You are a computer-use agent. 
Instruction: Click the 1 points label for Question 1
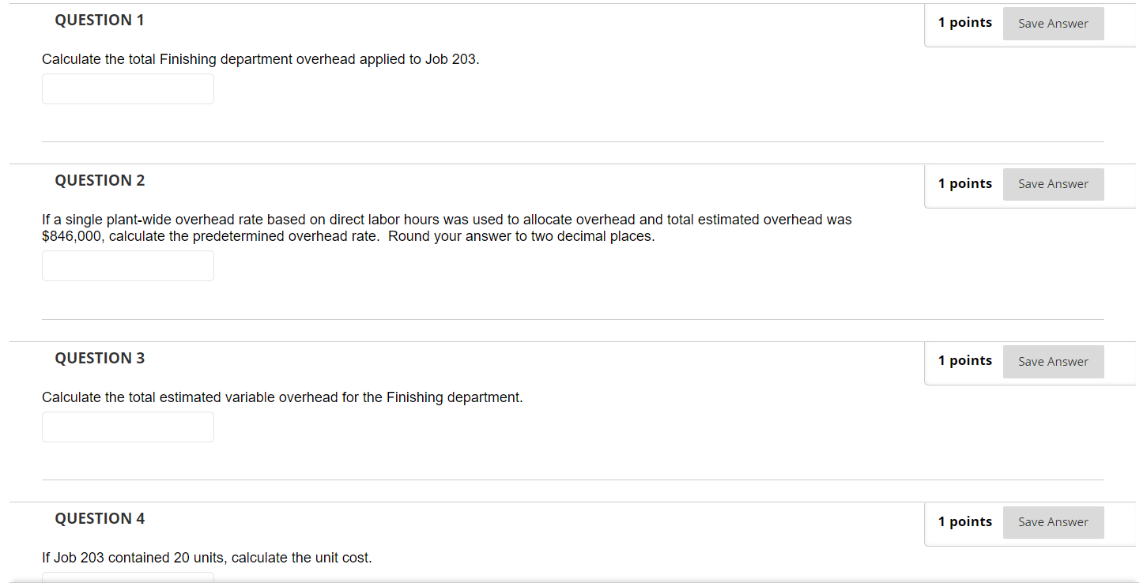point(965,22)
